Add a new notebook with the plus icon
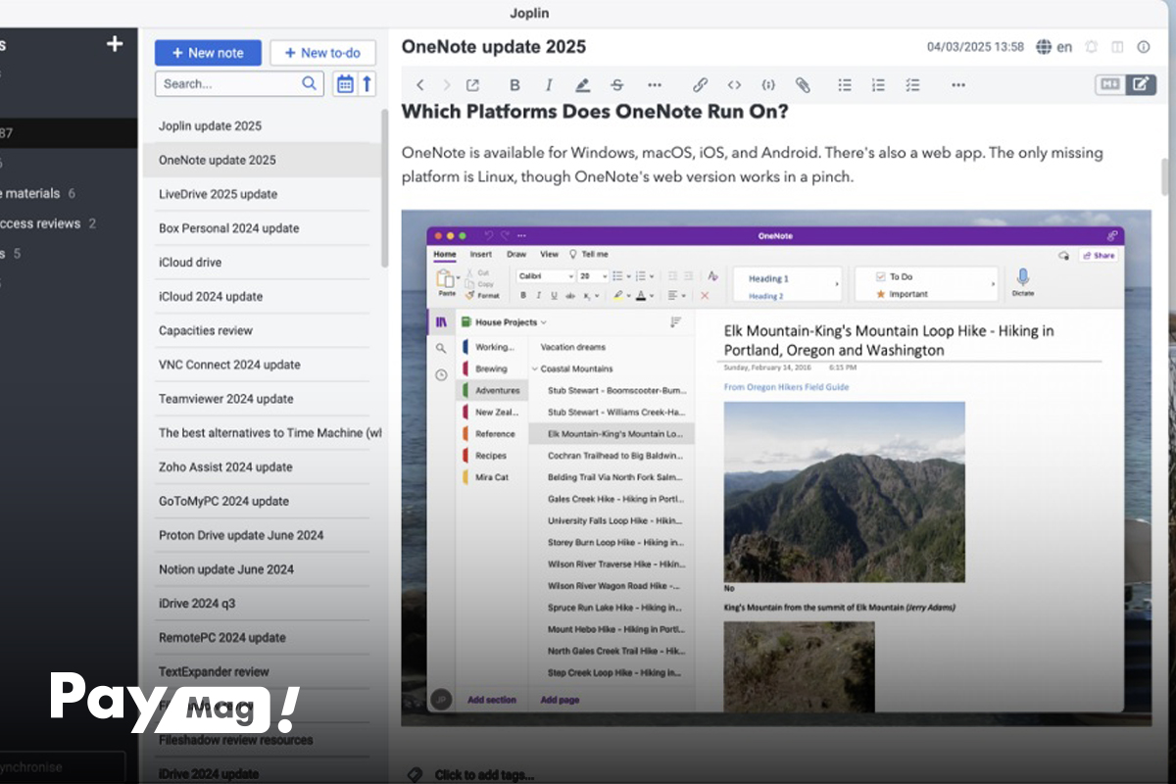The image size is (1176, 784). (x=115, y=43)
